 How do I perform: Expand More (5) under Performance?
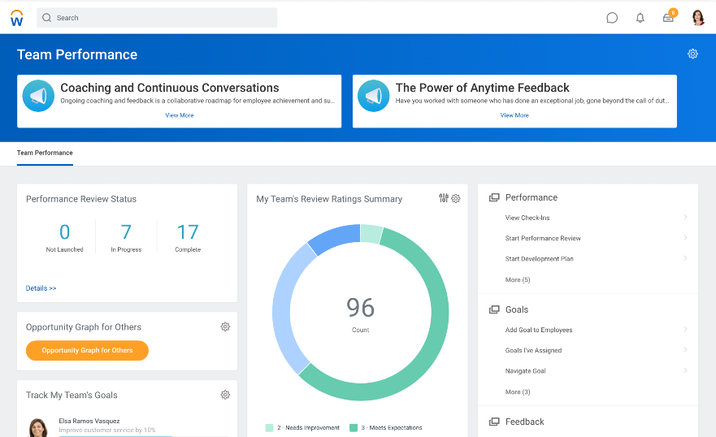coord(518,279)
